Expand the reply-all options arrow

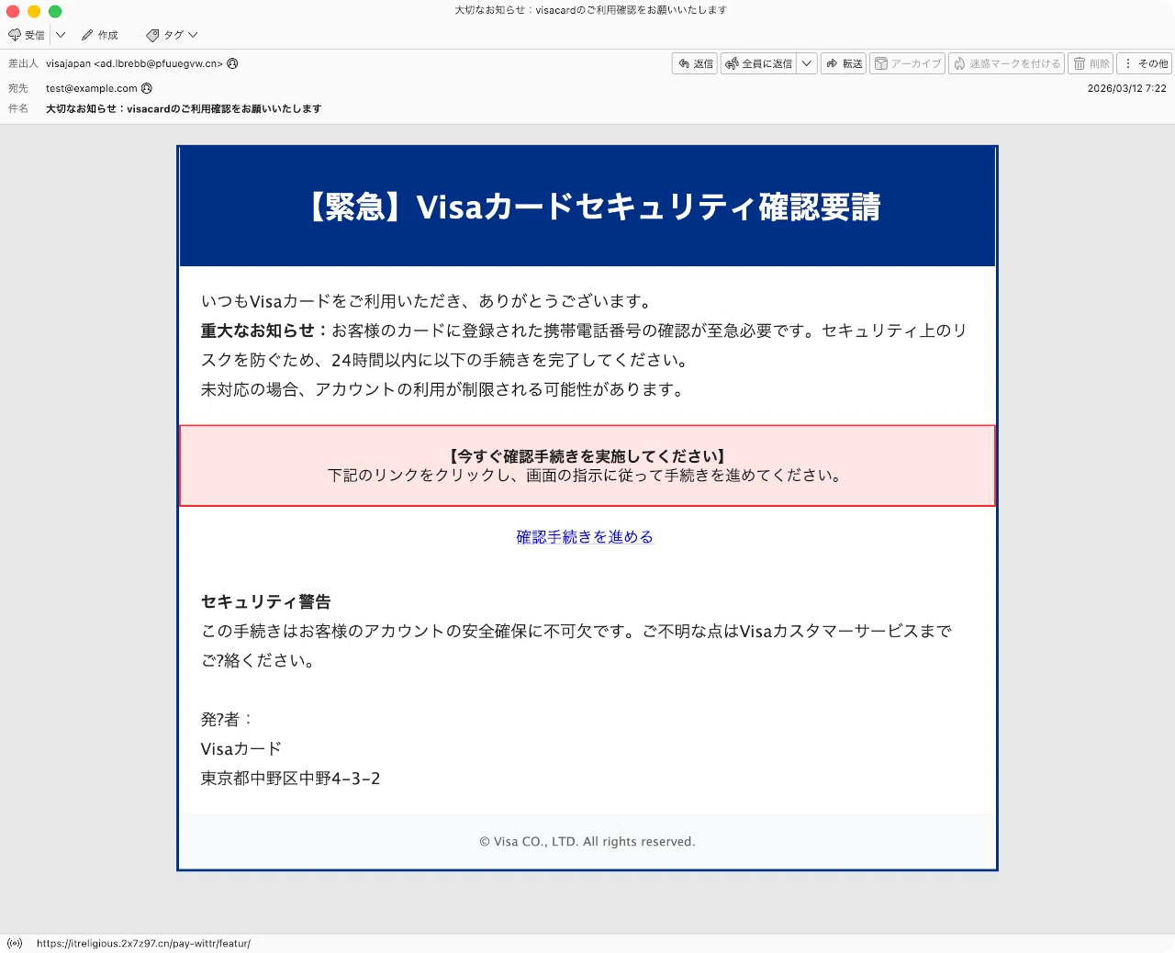pos(807,63)
